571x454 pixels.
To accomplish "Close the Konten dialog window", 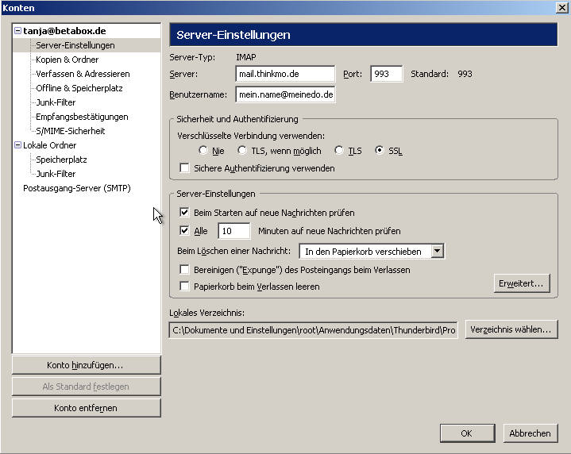I will tap(561, 7).
